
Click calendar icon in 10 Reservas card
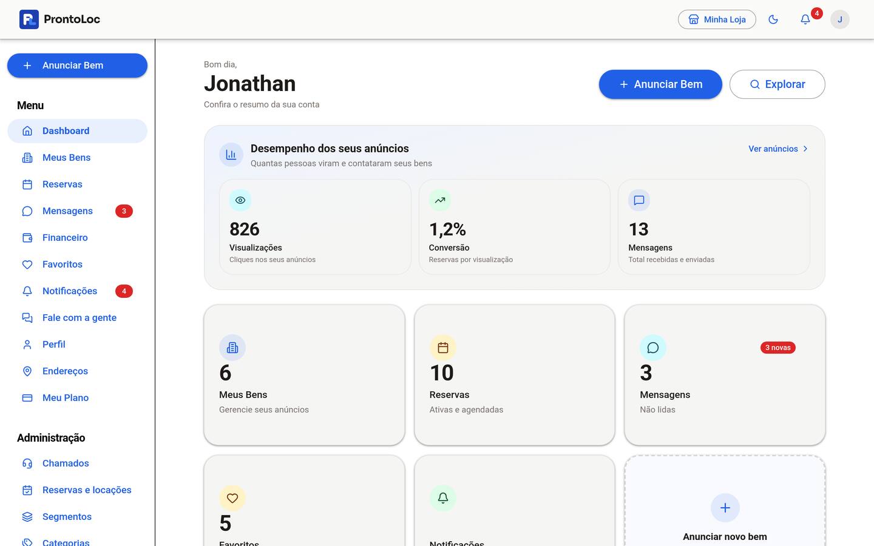click(x=443, y=348)
